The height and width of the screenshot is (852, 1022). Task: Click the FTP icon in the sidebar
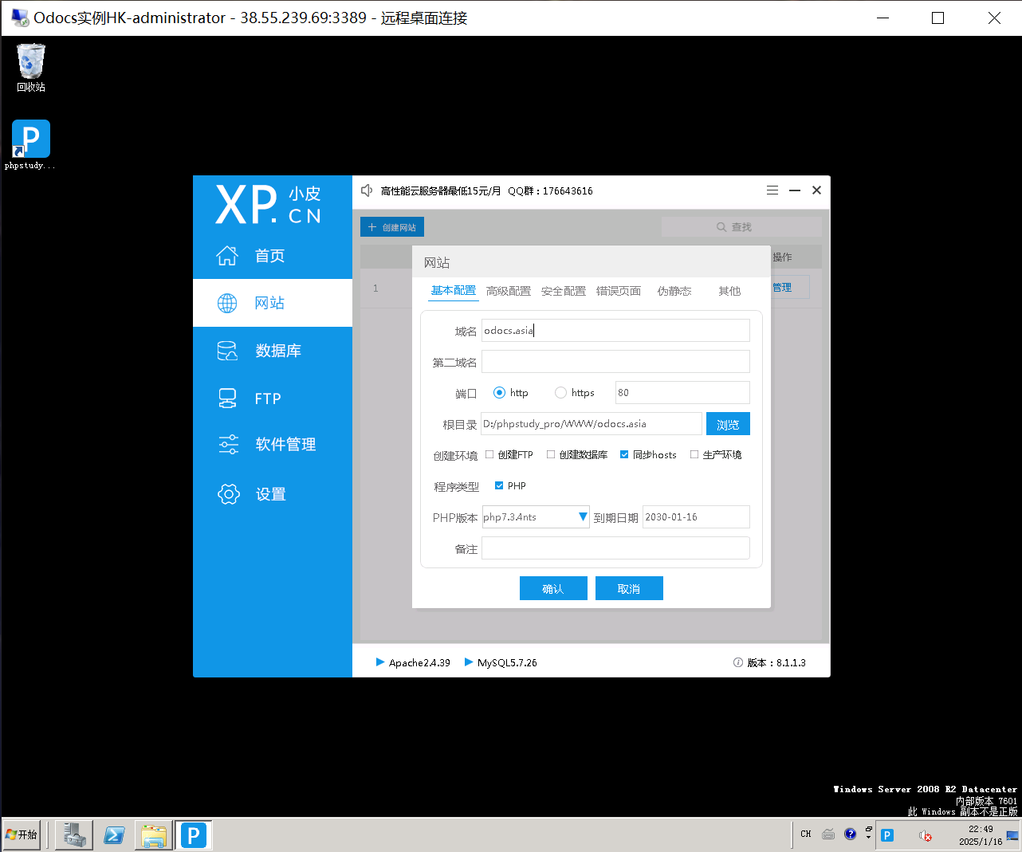[x=227, y=399]
